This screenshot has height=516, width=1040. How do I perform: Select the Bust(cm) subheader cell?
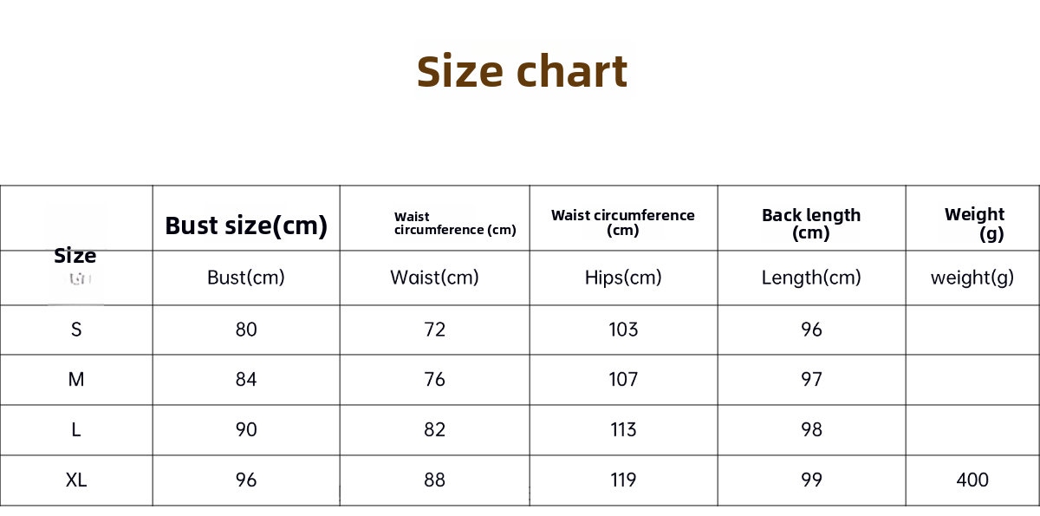pyautogui.click(x=246, y=278)
